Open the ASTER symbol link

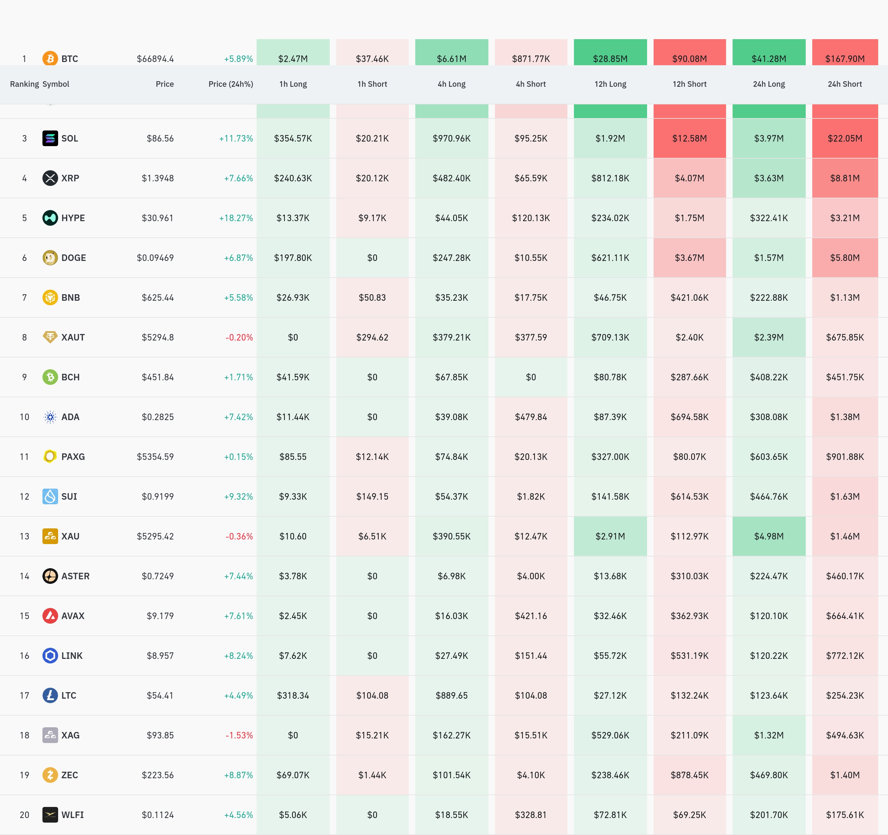pyautogui.click(x=75, y=576)
